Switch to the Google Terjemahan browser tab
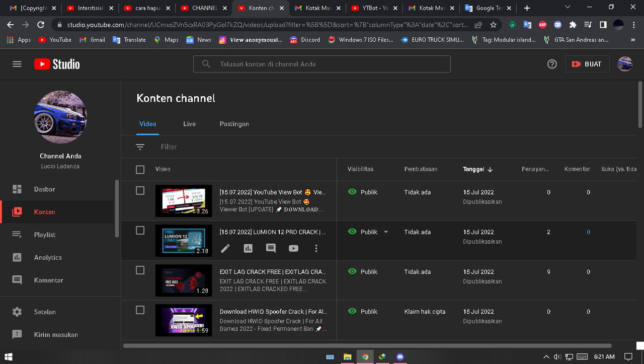 (488, 8)
